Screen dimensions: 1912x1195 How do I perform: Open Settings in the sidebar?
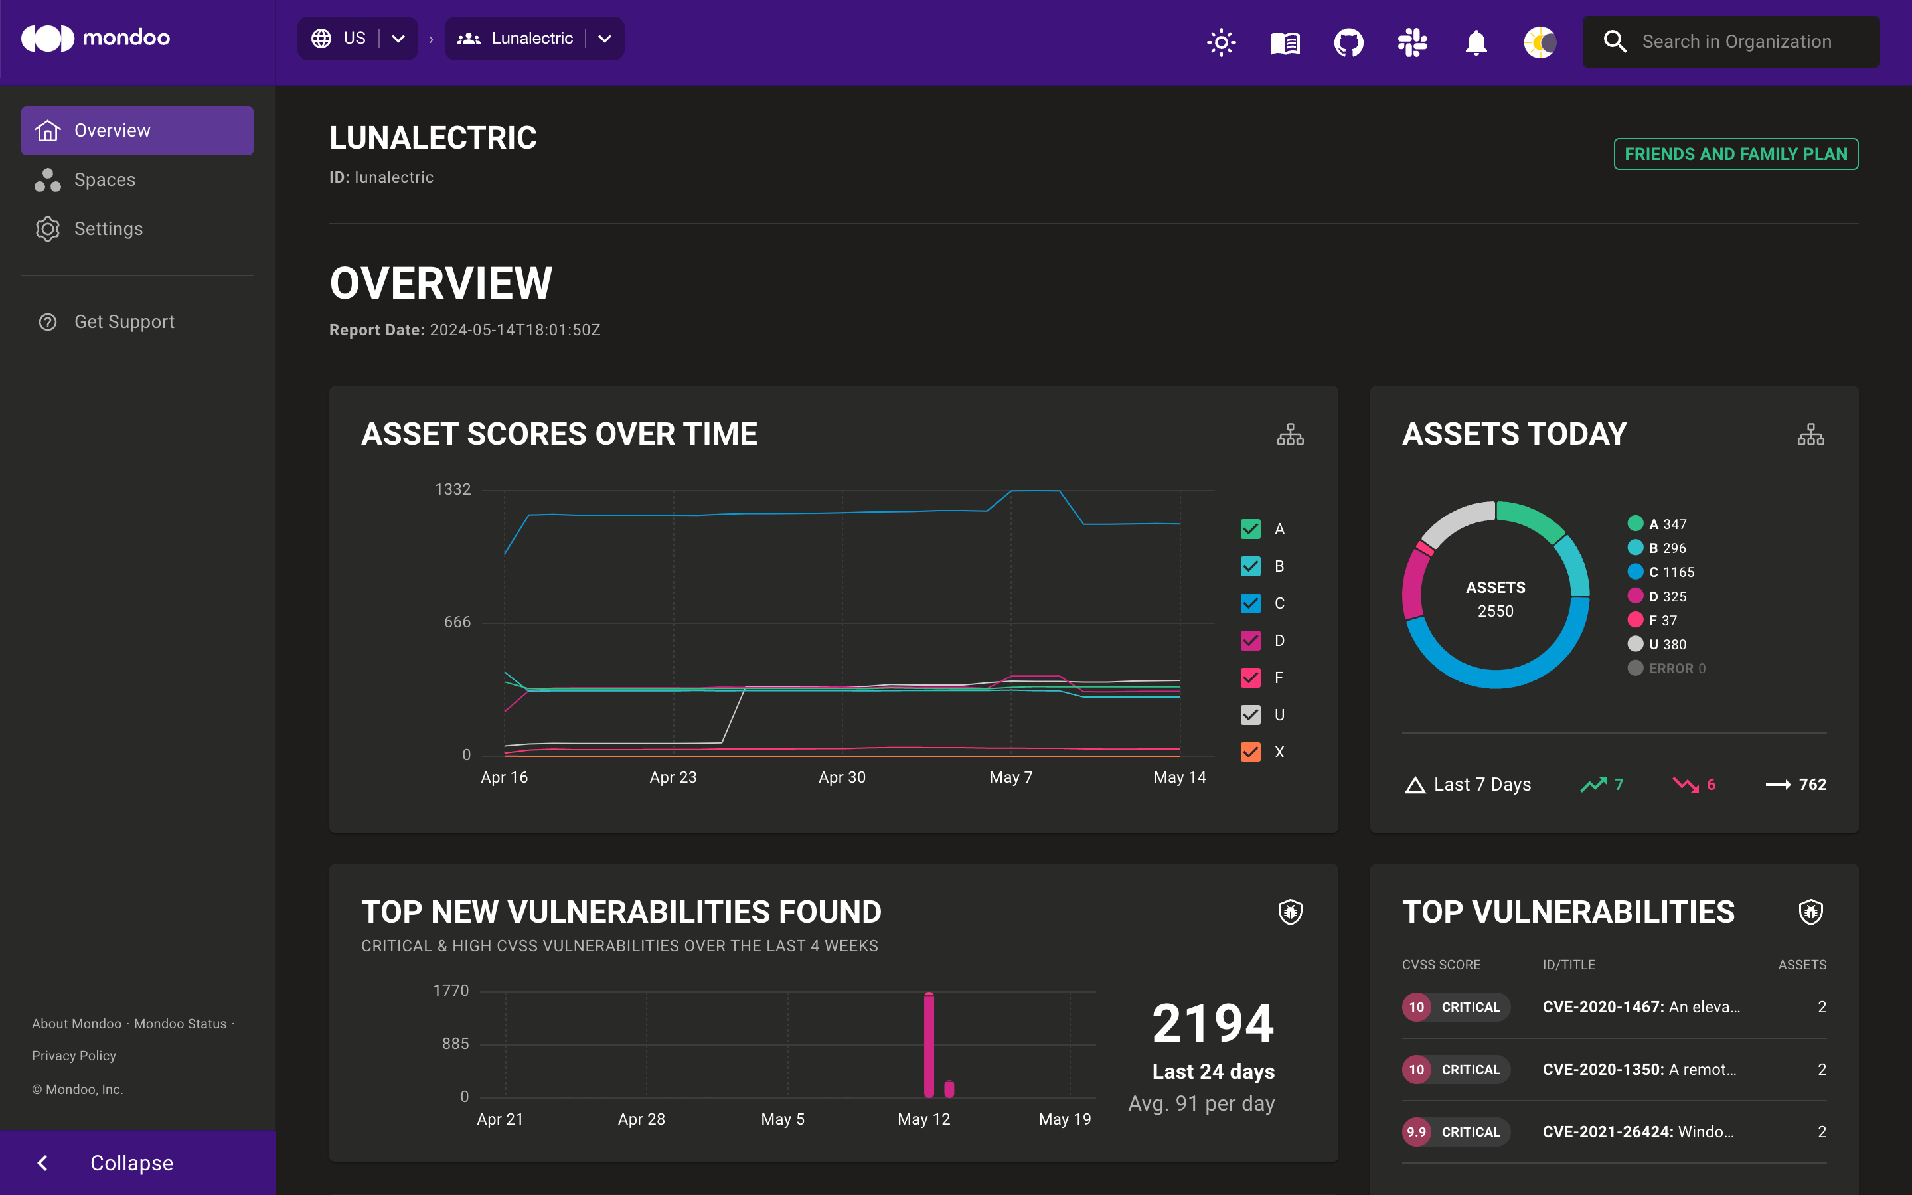pos(137,228)
